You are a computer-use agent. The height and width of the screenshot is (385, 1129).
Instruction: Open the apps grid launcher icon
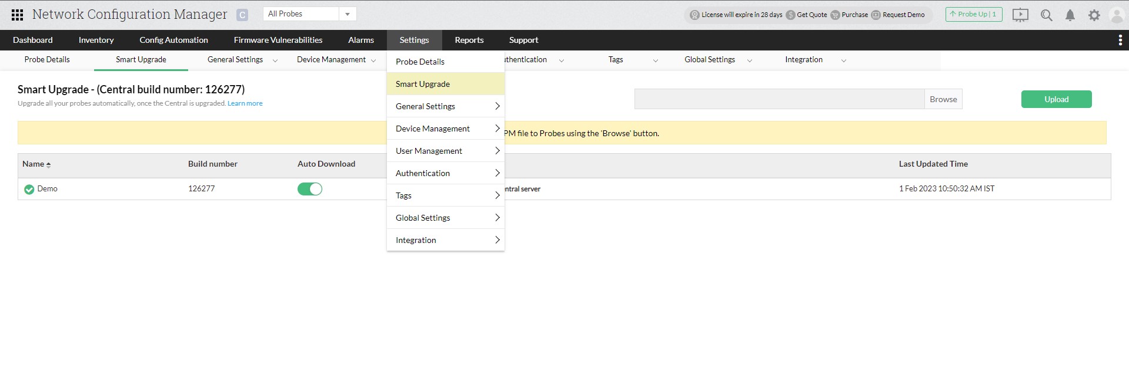coord(17,15)
